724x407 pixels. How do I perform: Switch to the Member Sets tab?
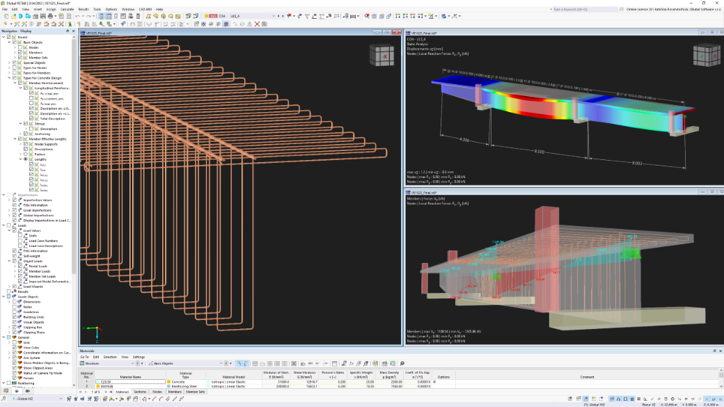(x=196, y=392)
